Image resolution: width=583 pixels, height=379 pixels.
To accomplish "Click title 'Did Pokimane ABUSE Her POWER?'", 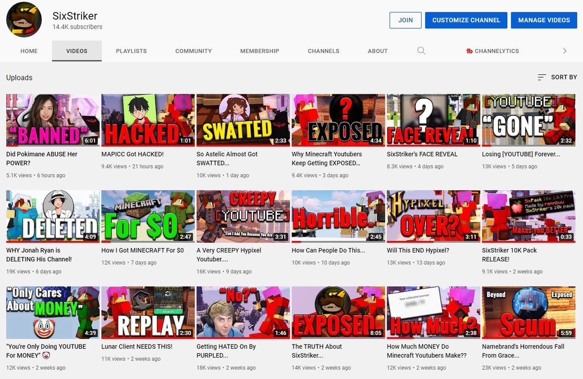I will click(x=42, y=159).
